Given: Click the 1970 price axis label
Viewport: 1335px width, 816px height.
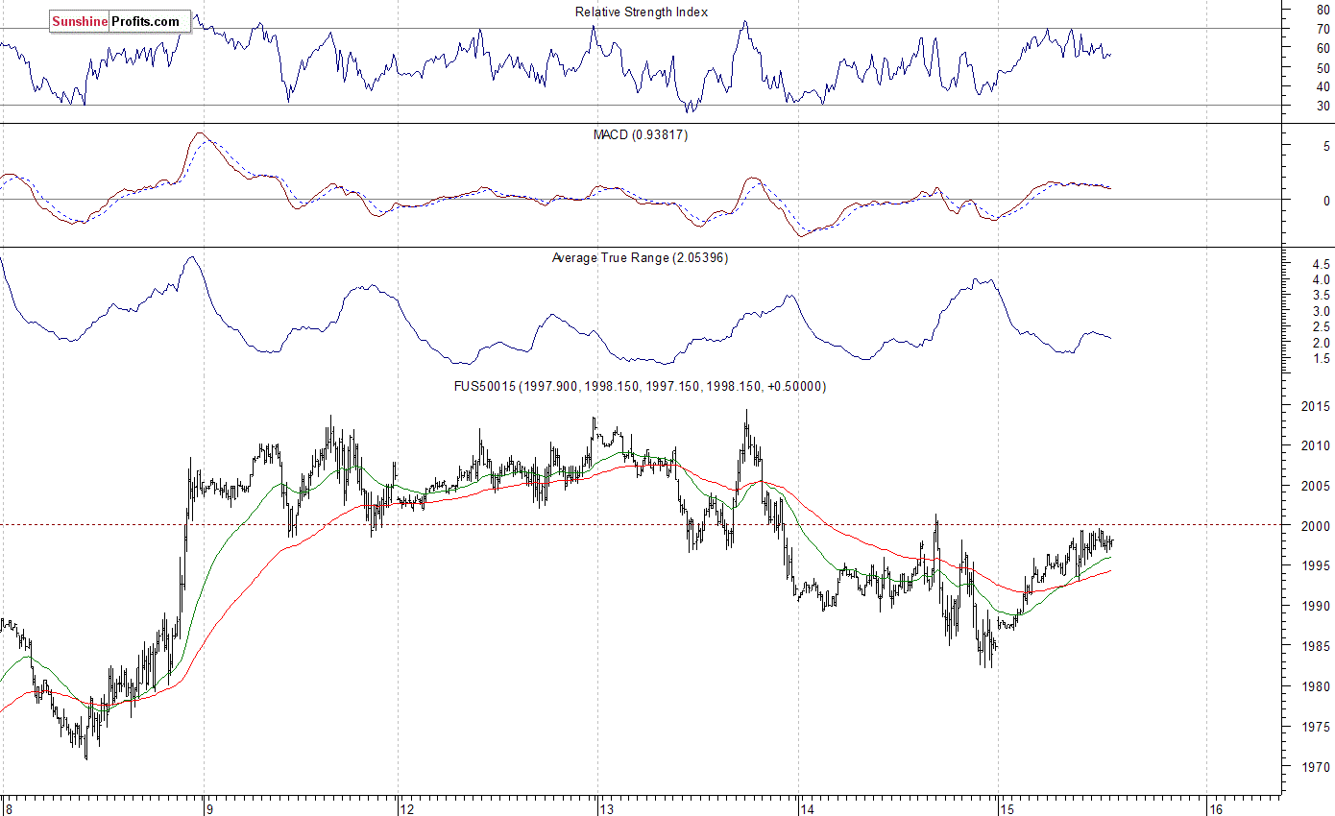Looking at the screenshot, I should (1317, 768).
